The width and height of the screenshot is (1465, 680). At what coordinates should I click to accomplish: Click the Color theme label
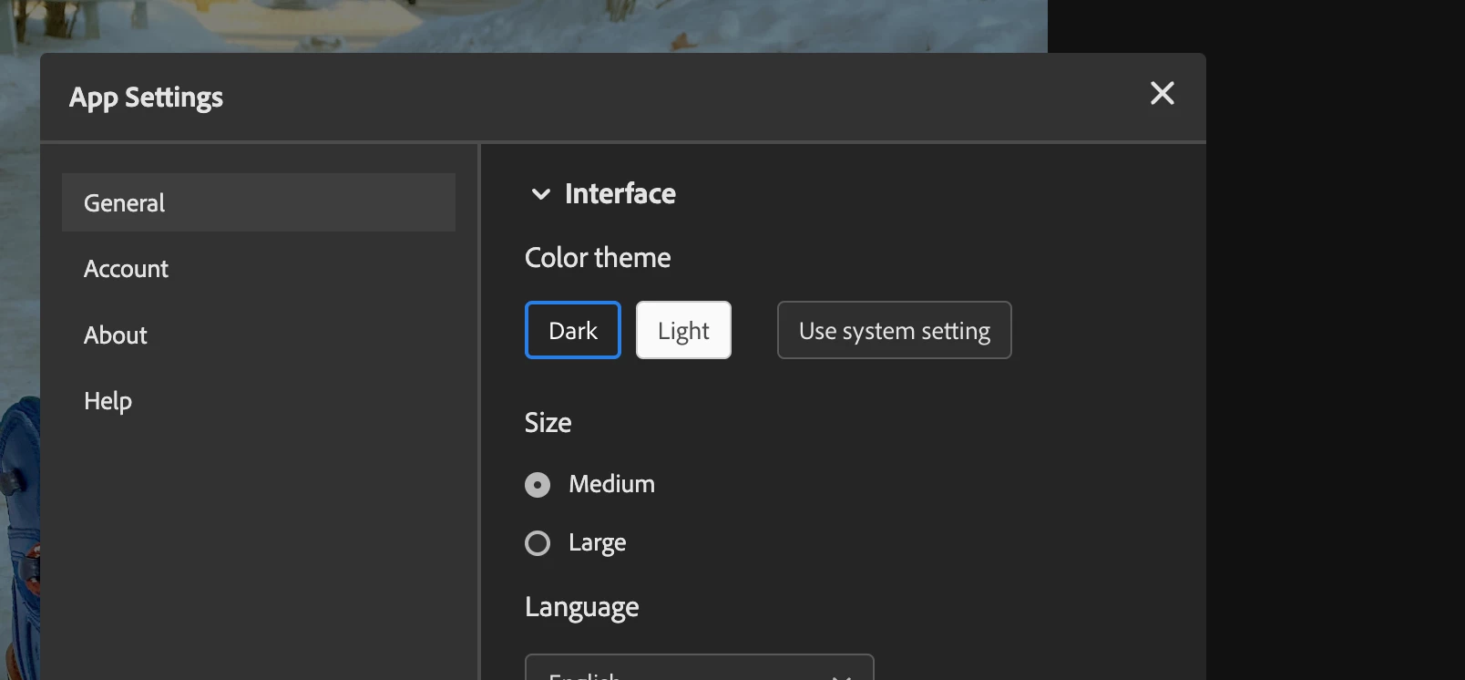[598, 257]
